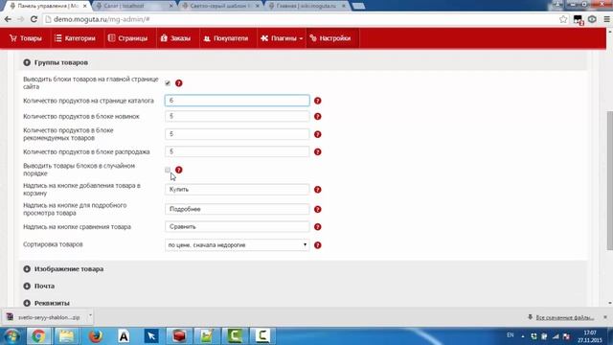Image resolution: width=613 pixels, height=345 pixels.
Task: Expand the Плагины dropdown menu
Action: [282, 38]
